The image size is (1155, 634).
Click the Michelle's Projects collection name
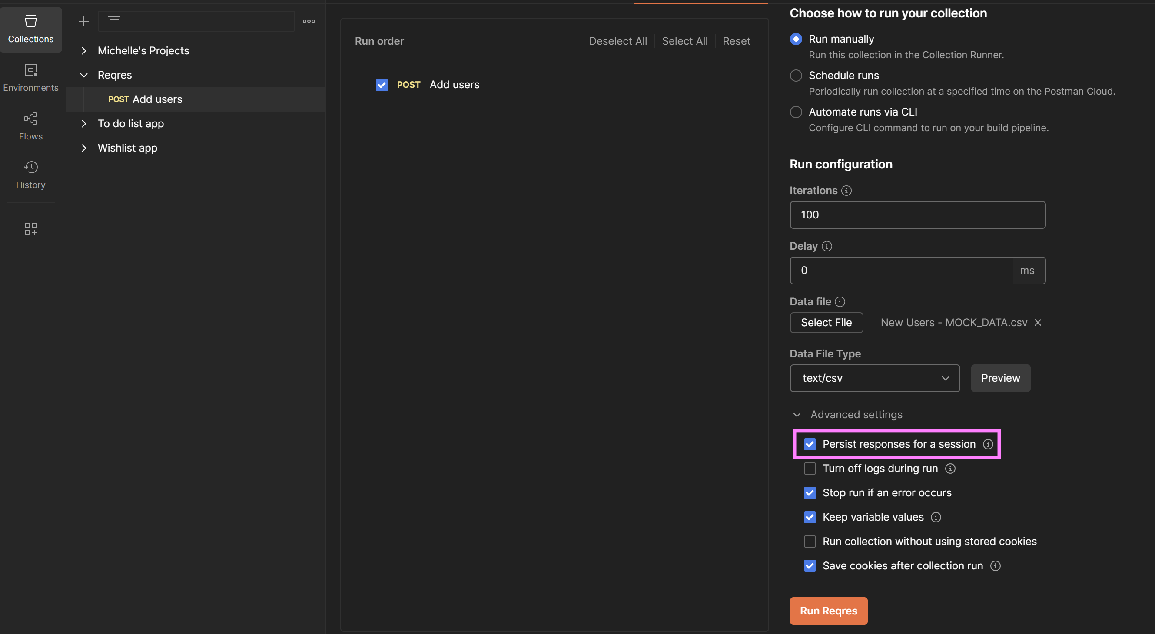[143, 51]
